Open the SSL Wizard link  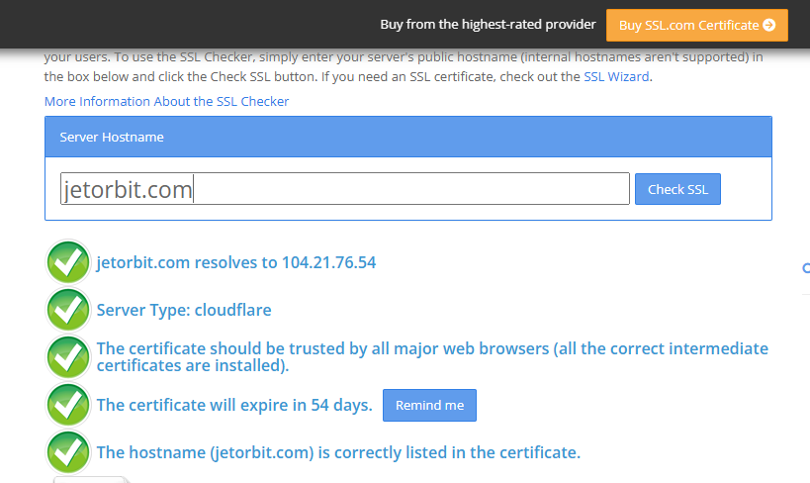coord(616,76)
